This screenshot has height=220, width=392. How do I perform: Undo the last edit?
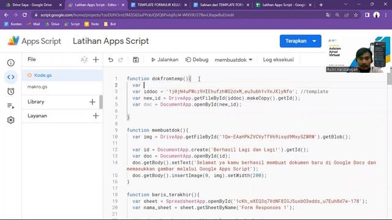click(110, 60)
